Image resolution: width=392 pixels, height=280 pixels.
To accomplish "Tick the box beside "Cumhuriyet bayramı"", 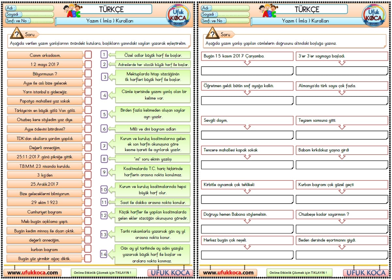I will [88, 211].
